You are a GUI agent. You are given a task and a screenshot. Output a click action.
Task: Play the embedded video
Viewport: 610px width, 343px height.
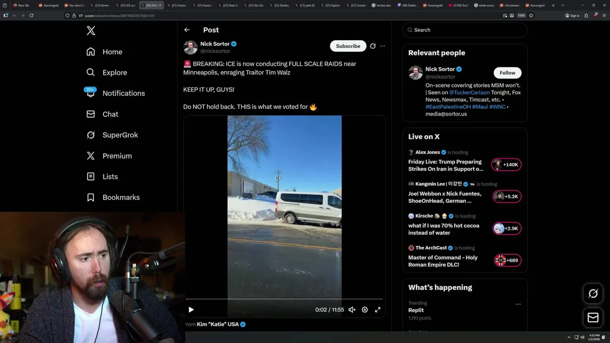click(x=191, y=310)
